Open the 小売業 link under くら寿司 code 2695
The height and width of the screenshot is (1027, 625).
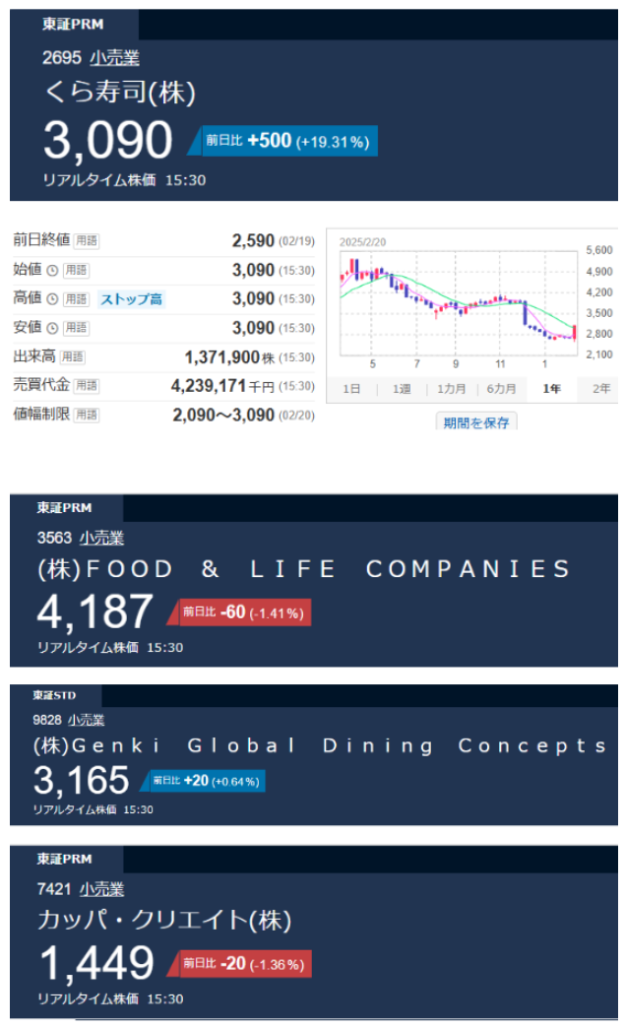click(x=114, y=58)
